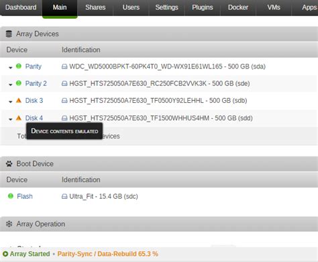The image size is (318, 262).
Task: Click the Array Devices stack icon
Action: pyautogui.click(x=9, y=34)
